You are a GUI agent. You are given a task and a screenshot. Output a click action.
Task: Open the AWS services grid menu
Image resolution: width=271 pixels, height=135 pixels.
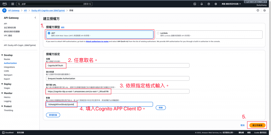pyautogui.click(x=13, y=4)
